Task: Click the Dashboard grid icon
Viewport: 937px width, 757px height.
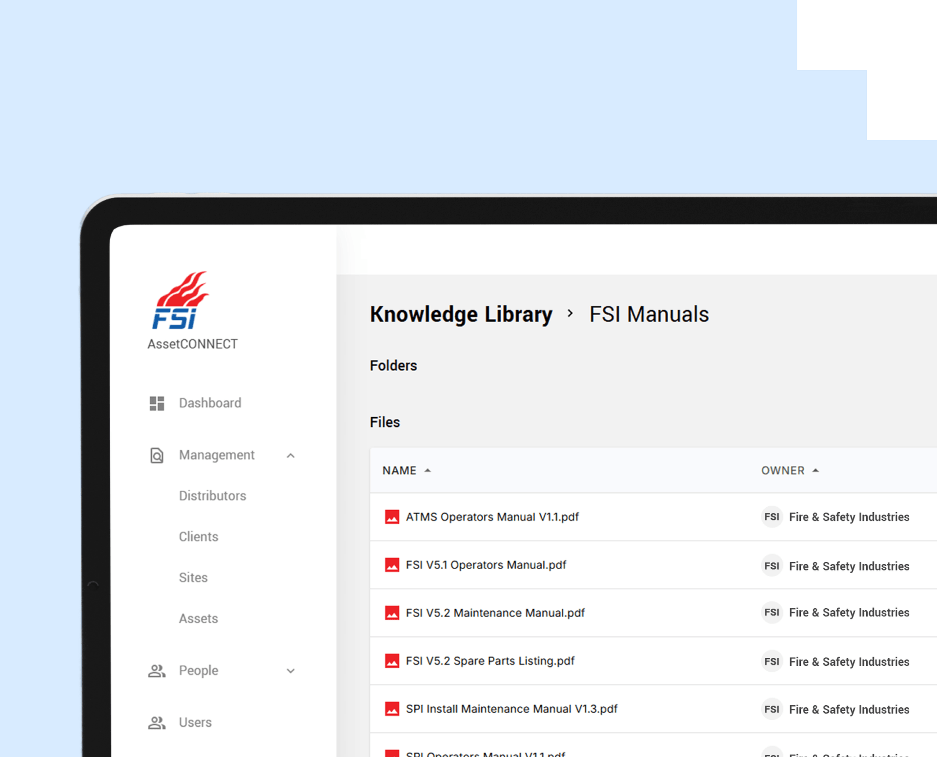Action: click(x=157, y=403)
